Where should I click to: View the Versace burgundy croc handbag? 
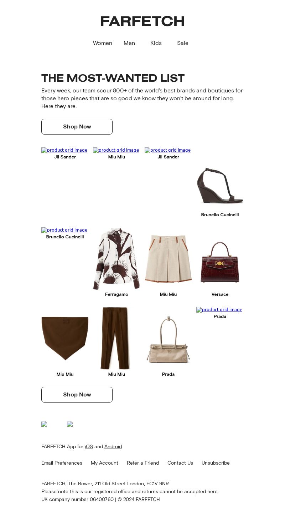coord(220,262)
